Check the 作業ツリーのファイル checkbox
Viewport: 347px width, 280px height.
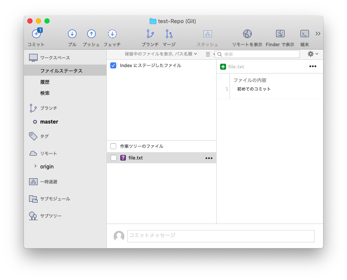113,146
